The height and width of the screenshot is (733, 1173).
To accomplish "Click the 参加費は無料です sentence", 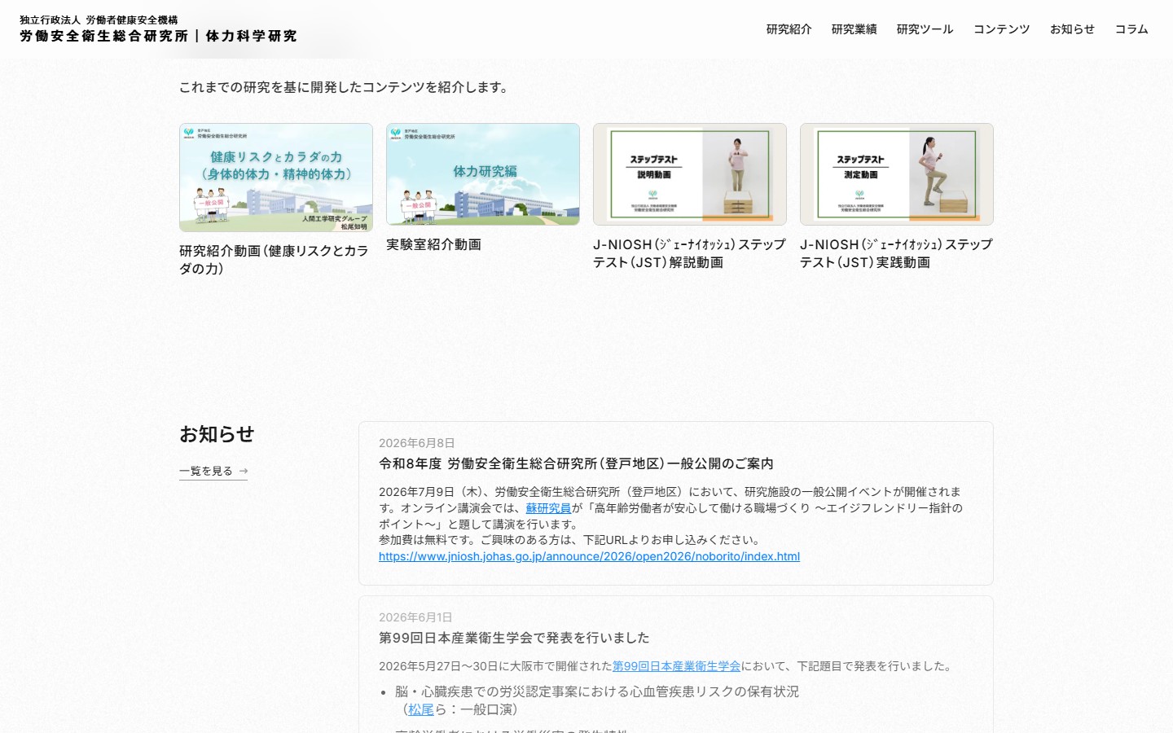I will [x=569, y=540].
